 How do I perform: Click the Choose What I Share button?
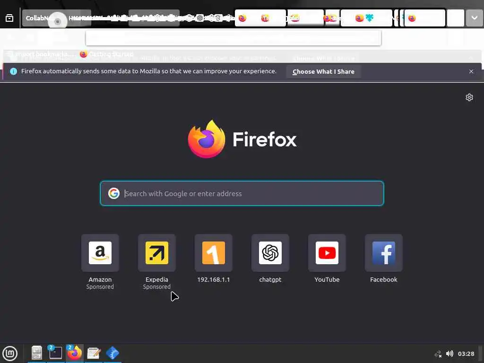323,71
